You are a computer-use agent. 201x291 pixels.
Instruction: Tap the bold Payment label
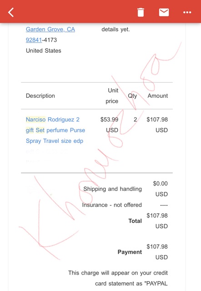tap(130, 252)
